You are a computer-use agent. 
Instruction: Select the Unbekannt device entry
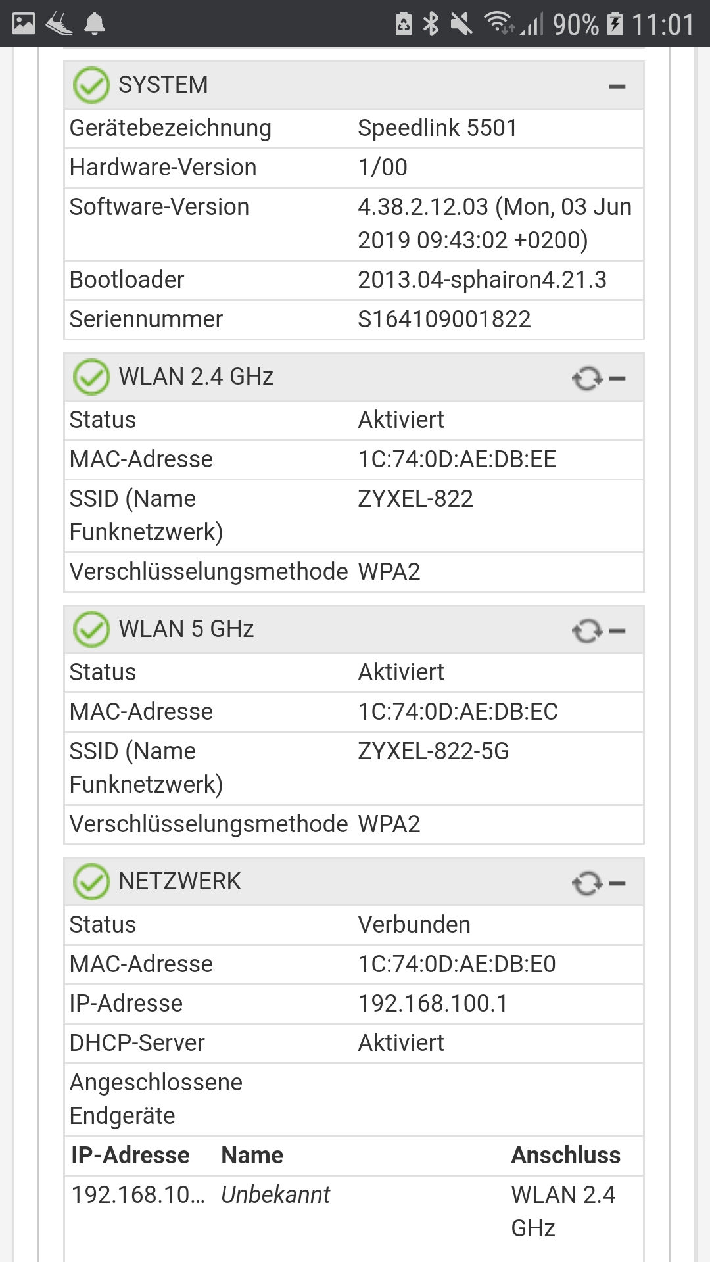[275, 1194]
